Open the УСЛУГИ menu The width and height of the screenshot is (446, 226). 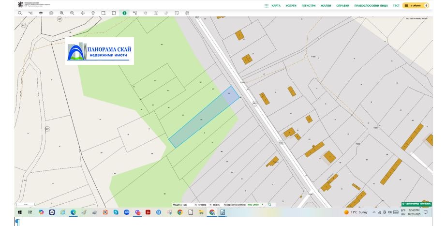(x=291, y=5)
